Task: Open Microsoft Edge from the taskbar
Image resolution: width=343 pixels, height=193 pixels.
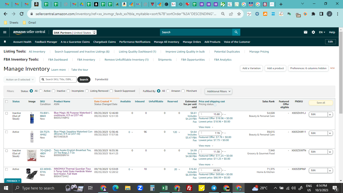Action: (x=115, y=188)
